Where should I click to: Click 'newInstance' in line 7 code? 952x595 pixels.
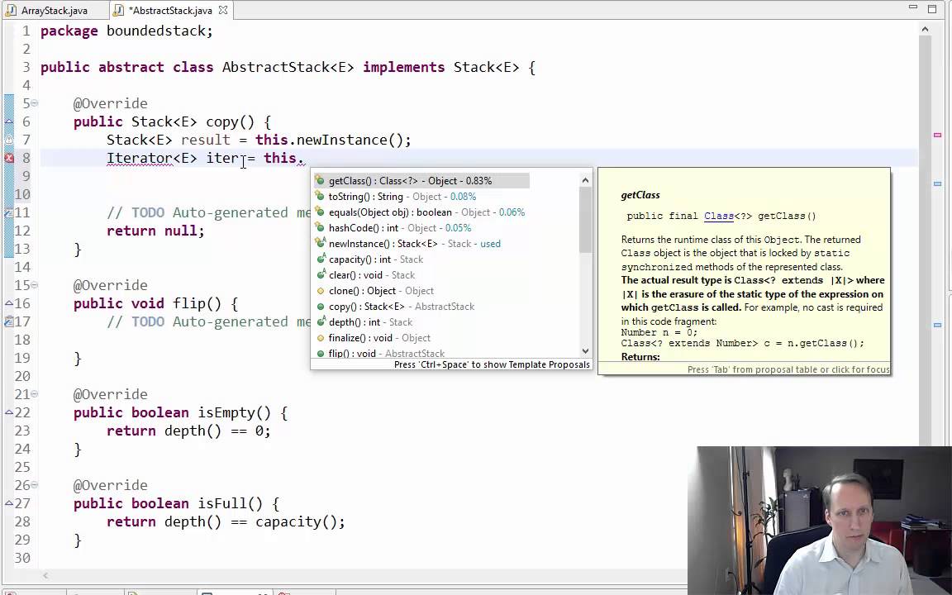(x=341, y=140)
